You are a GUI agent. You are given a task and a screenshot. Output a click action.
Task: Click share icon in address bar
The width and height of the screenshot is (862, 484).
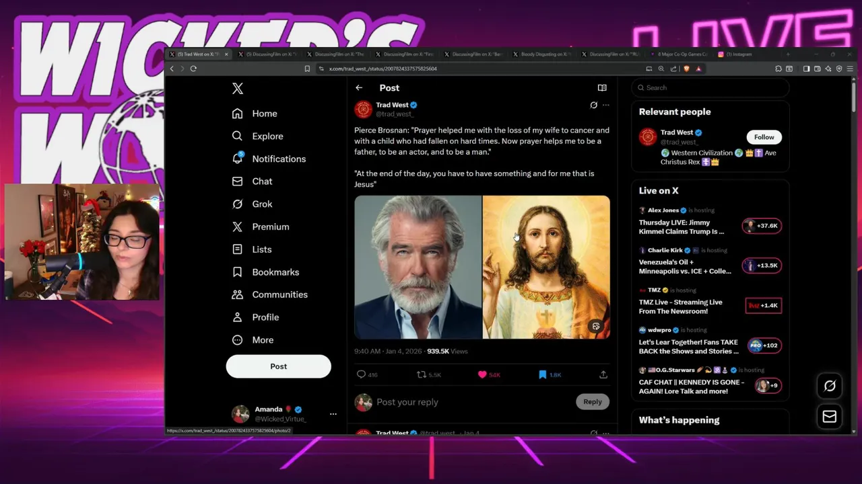(x=673, y=69)
